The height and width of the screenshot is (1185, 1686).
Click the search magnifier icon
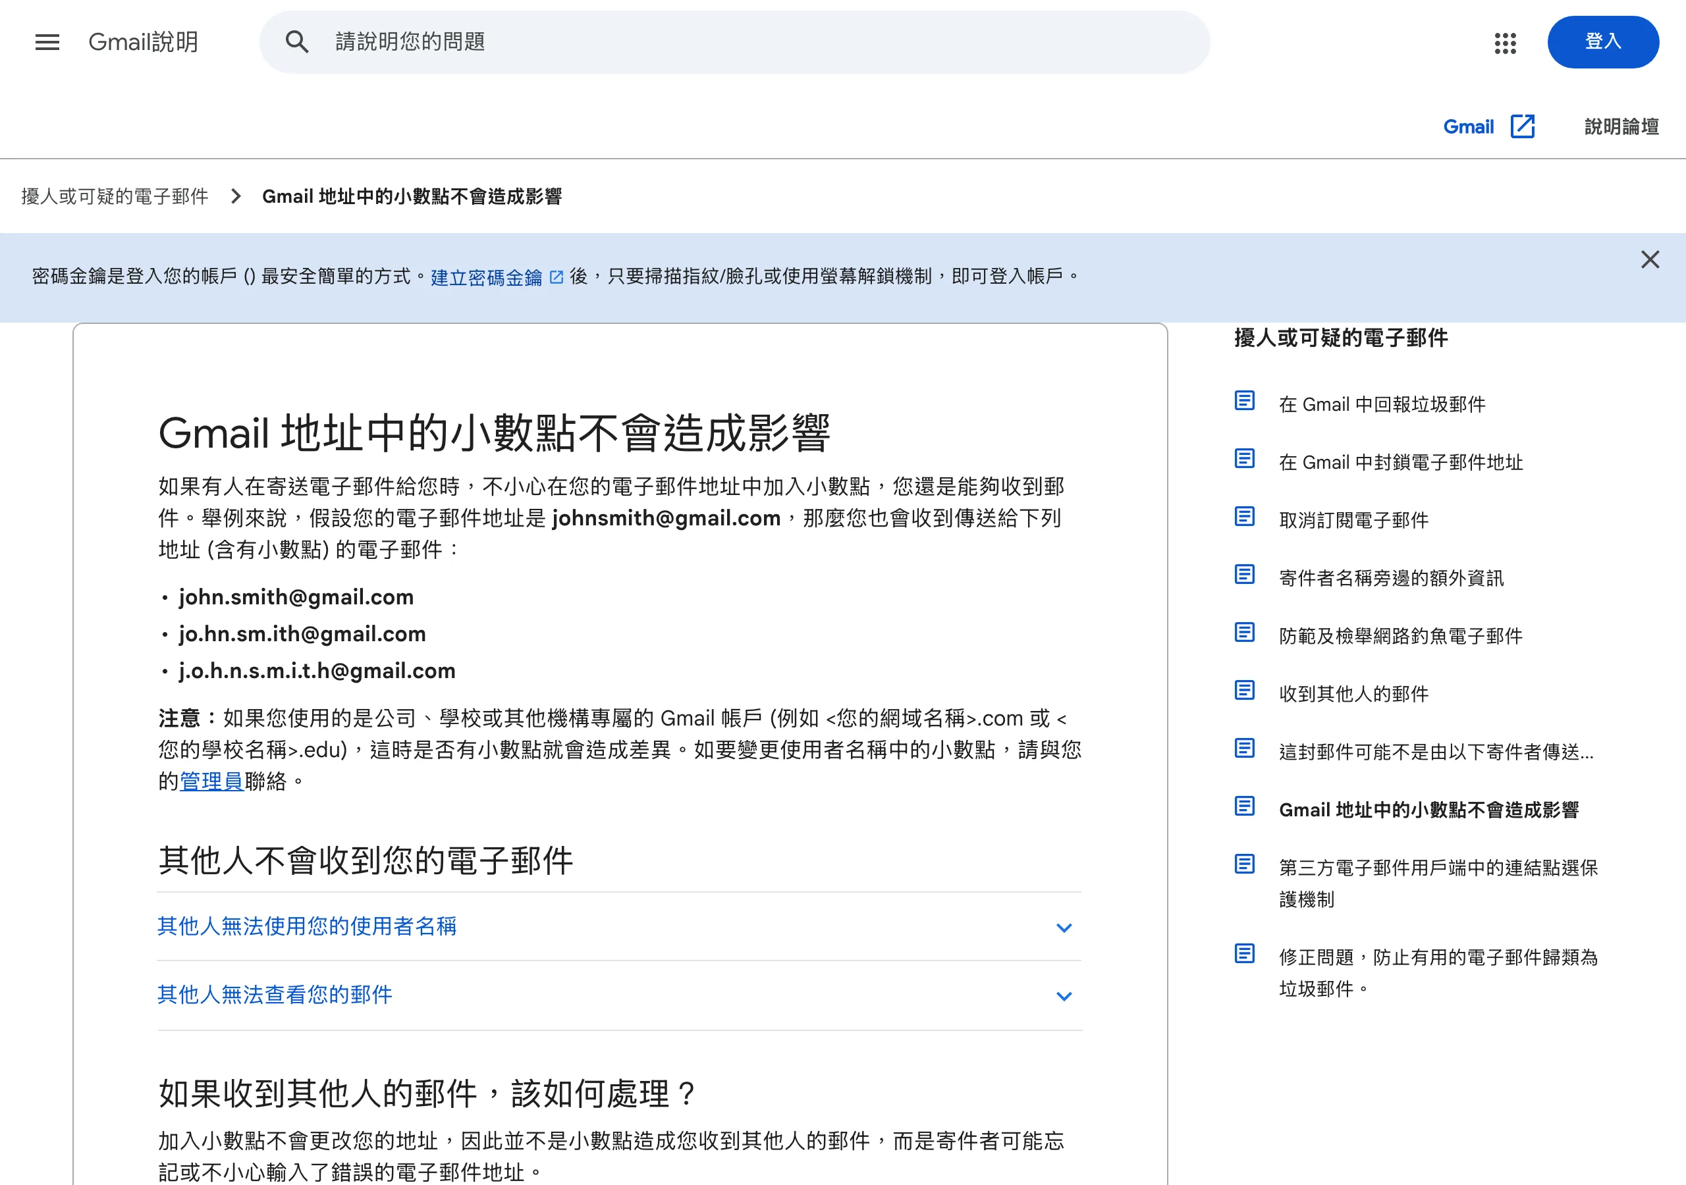click(296, 42)
